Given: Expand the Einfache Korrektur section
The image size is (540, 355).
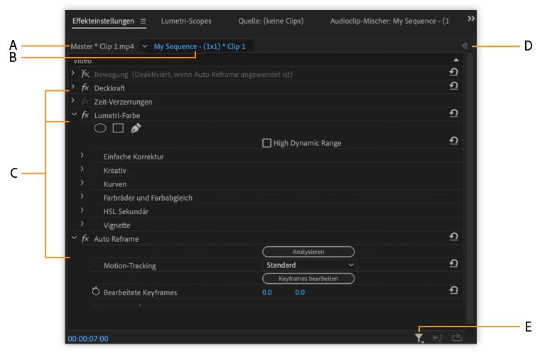Looking at the screenshot, I should [x=82, y=156].
